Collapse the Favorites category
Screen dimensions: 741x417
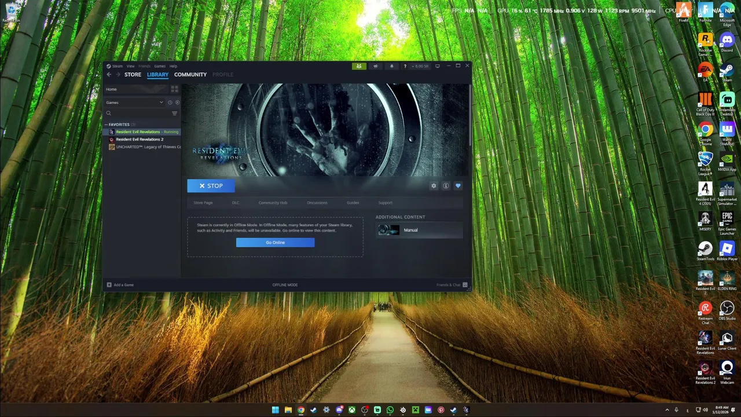coord(119,125)
